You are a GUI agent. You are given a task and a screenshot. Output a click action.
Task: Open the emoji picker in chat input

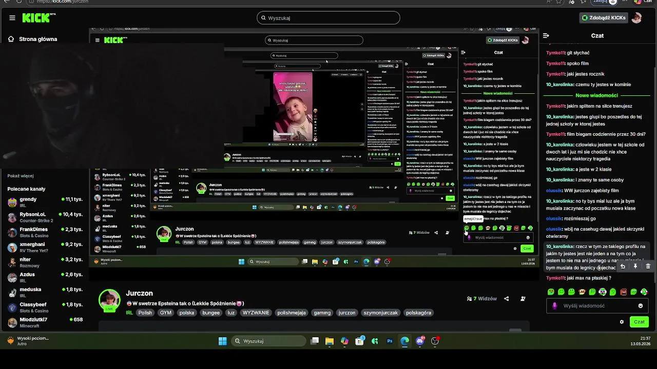[x=641, y=306]
